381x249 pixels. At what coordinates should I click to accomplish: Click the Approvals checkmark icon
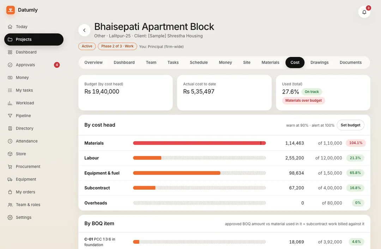(10, 65)
